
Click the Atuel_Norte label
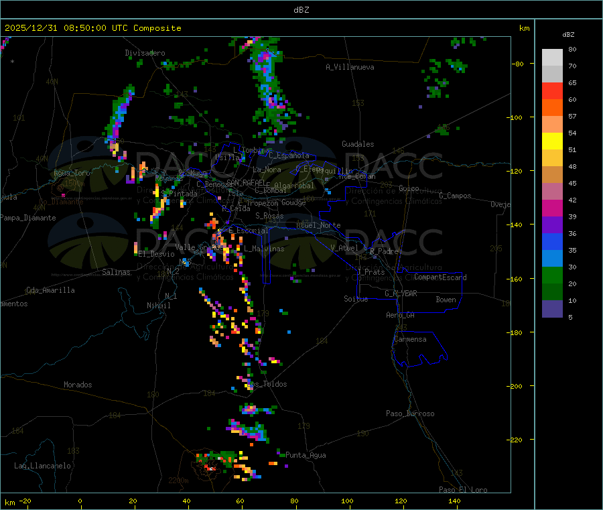(x=318, y=225)
